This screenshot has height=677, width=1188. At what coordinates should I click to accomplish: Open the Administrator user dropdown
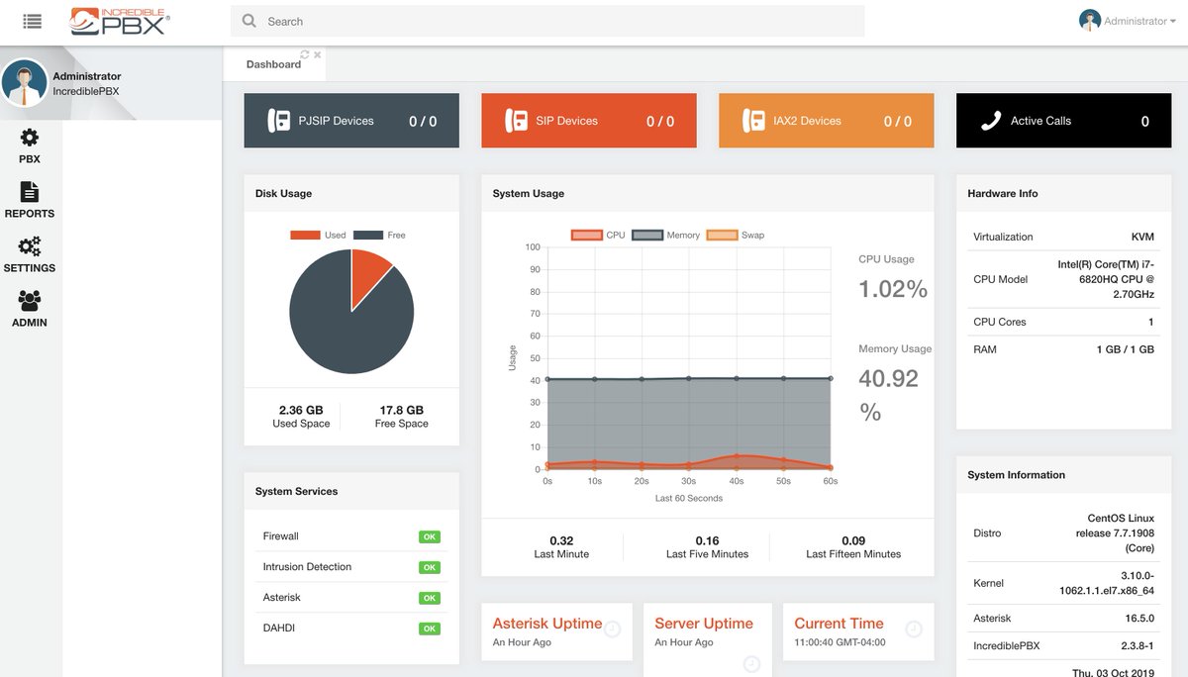1127,21
